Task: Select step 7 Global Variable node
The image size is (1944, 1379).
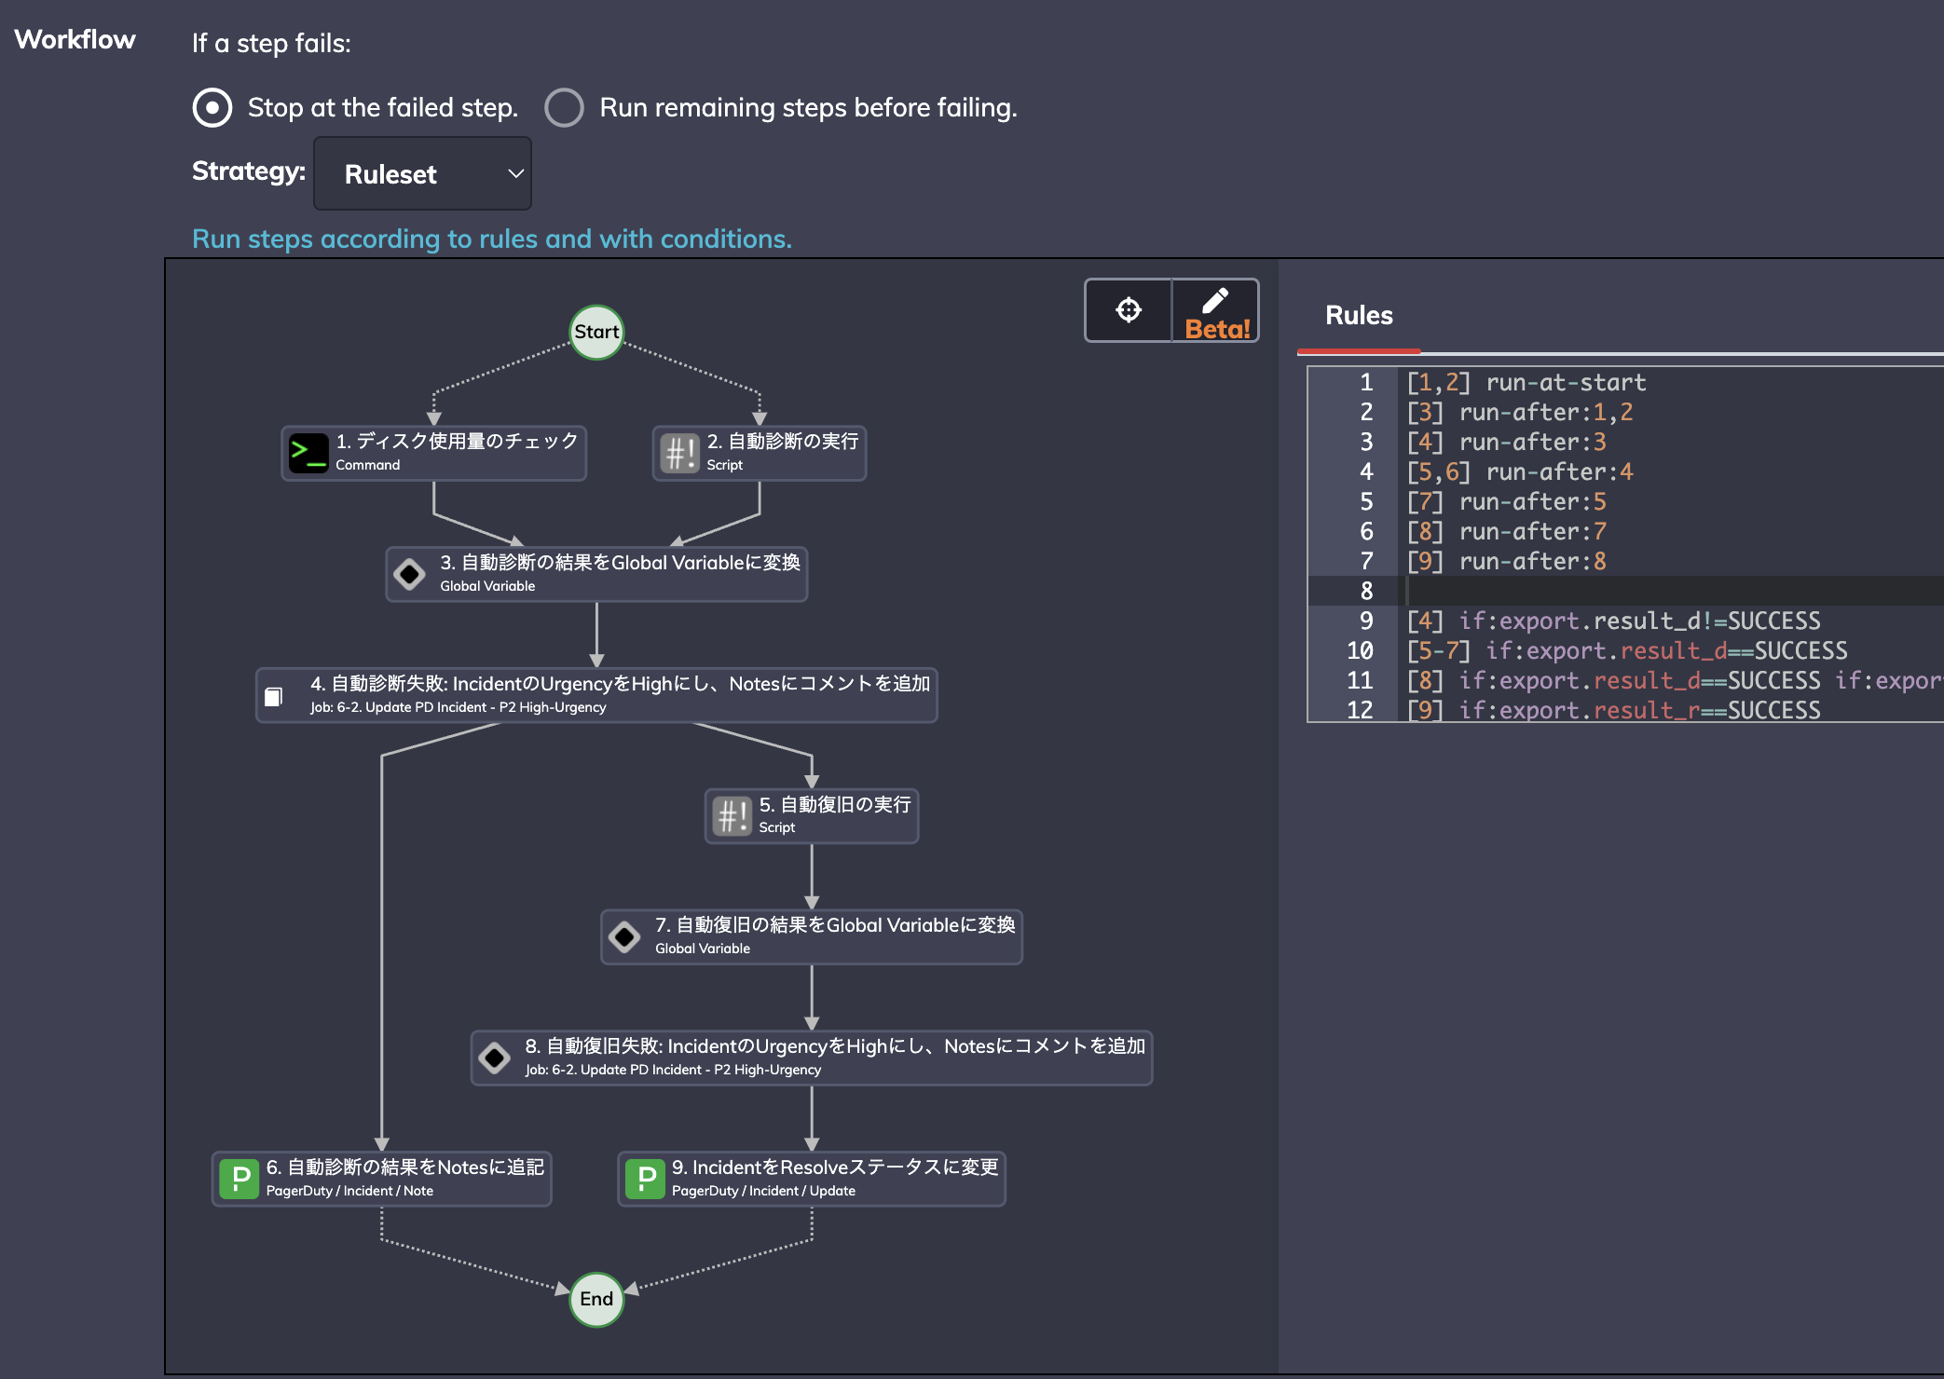Action: click(812, 936)
